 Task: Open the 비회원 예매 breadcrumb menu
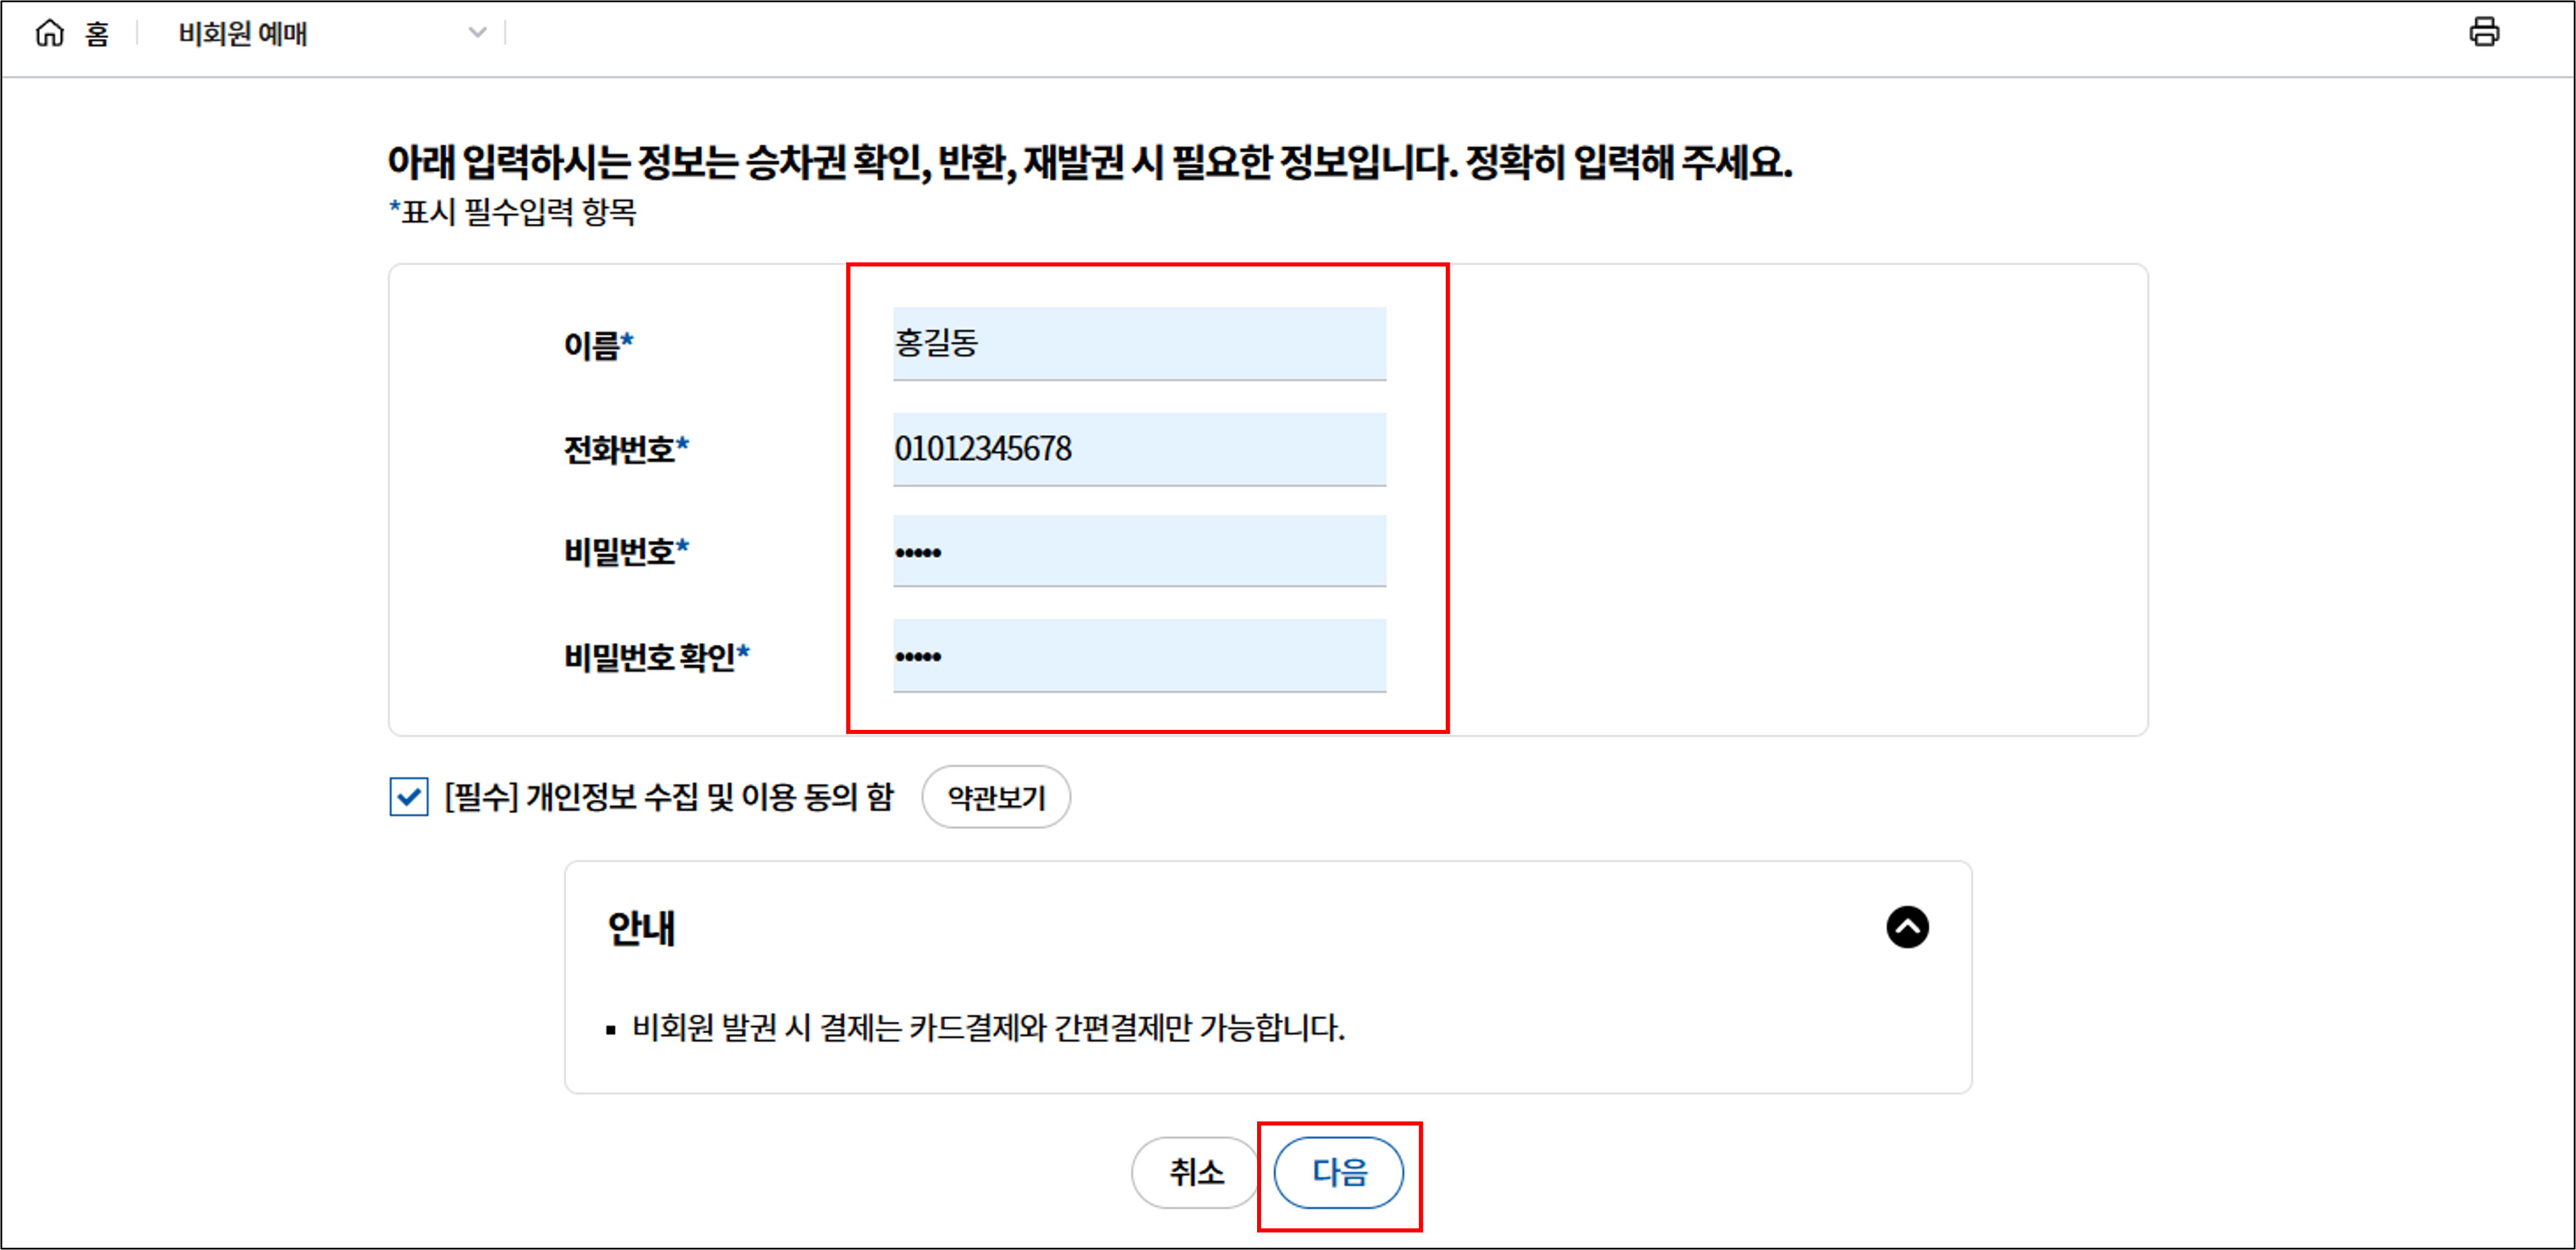click(243, 34)
